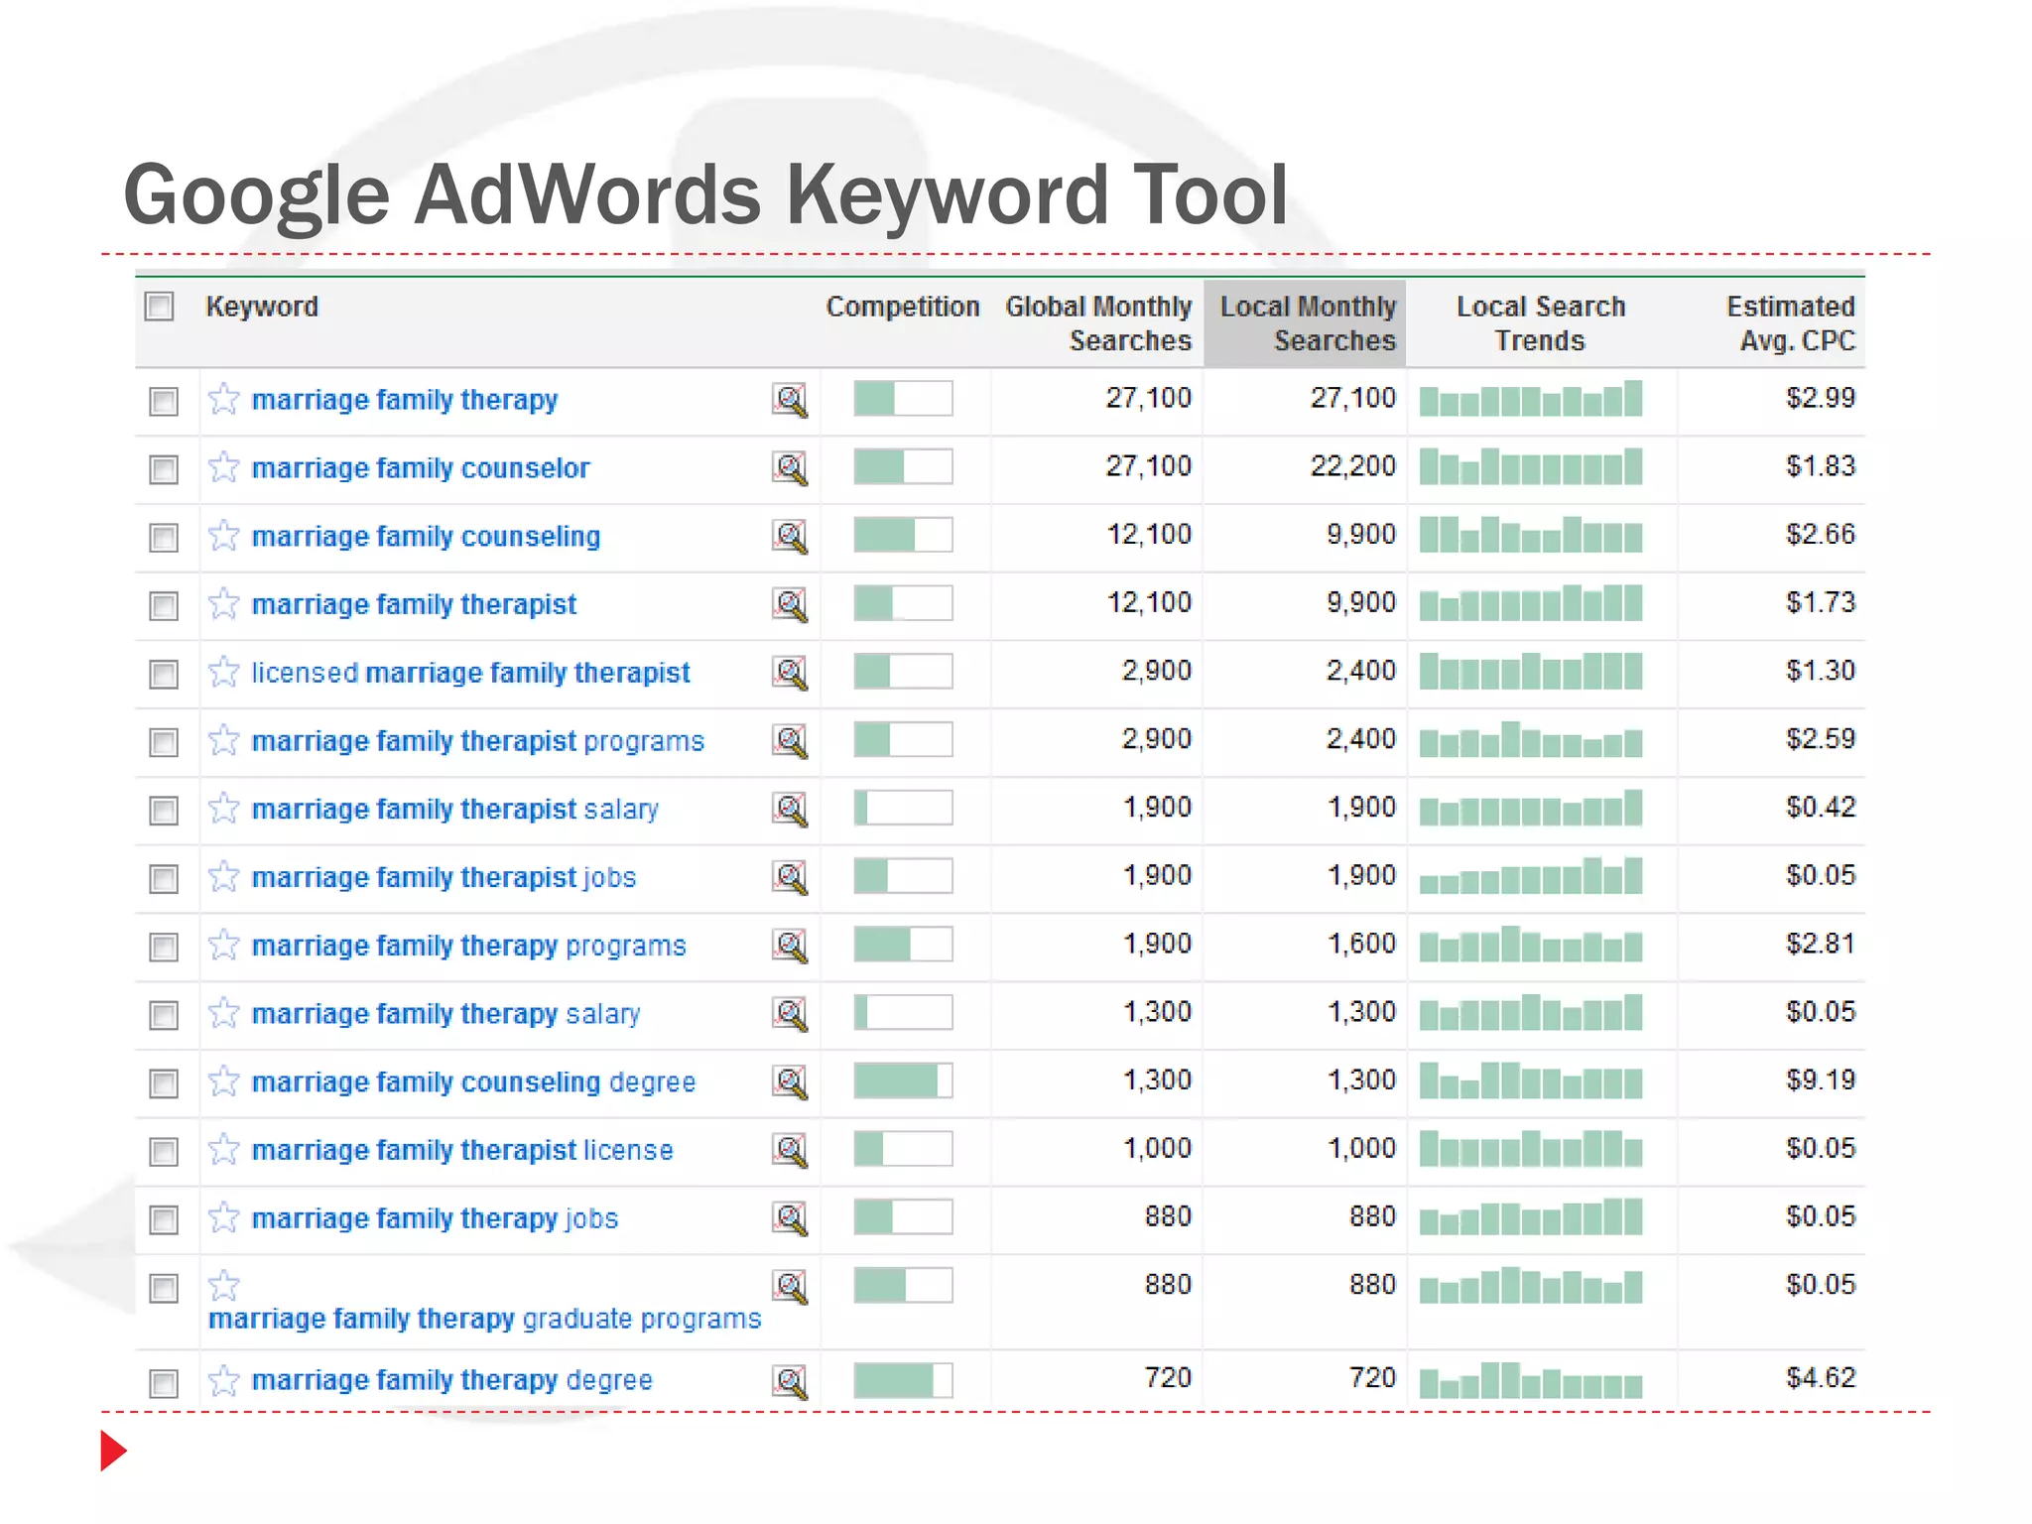Click the $9.19 CPC value
The image size is (2032, 1524).
[x=1821, y=1079]
